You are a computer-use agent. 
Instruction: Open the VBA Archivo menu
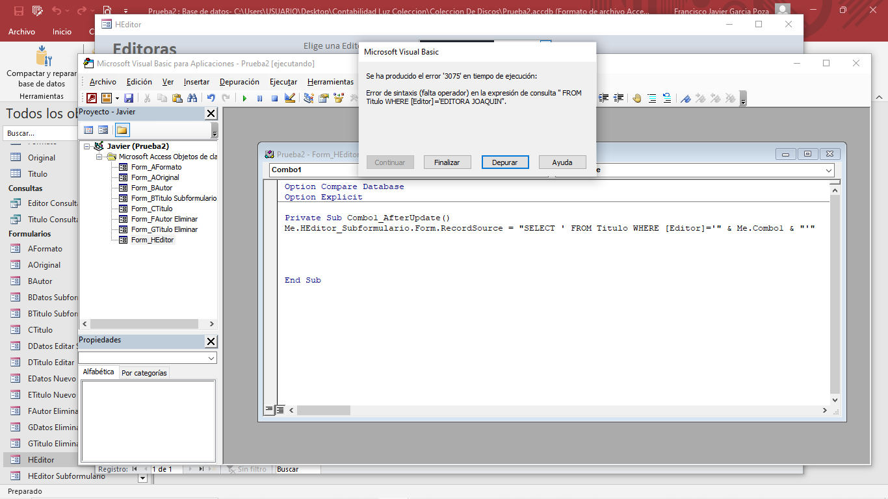point(103,82)
